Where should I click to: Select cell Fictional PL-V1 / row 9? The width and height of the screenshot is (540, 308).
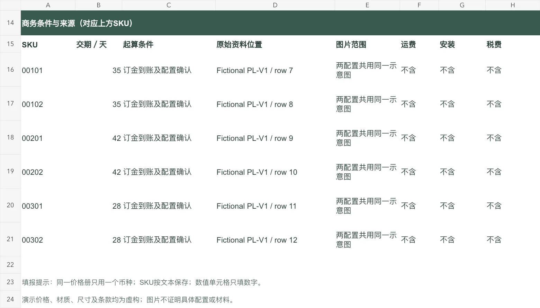[275, 138]
